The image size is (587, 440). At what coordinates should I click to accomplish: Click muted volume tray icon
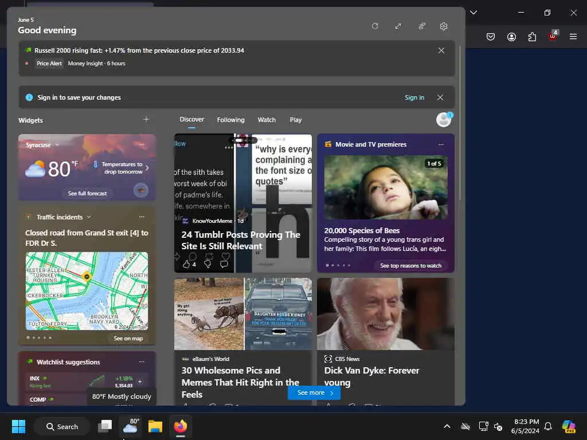point(498,426)
